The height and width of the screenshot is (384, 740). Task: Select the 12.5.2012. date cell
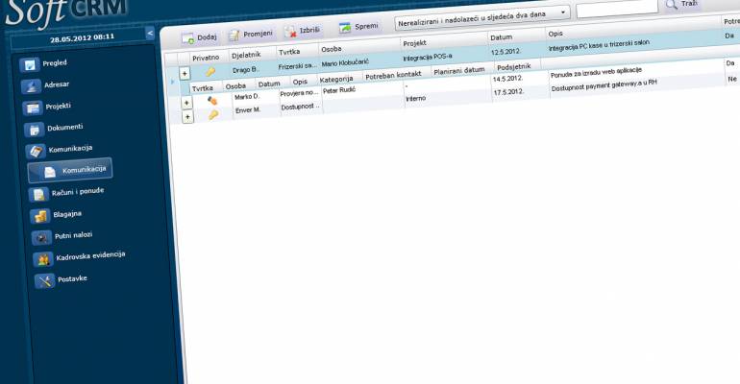tap(506, 52)
